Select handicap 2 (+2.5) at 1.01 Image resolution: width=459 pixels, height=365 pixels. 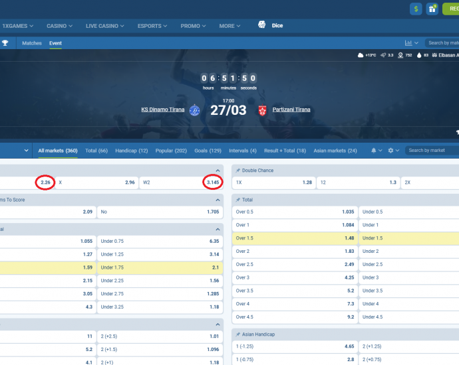coord(160,336)
